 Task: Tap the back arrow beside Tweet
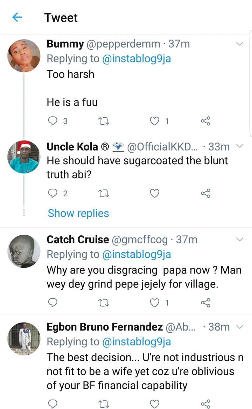tap(17, 18)
